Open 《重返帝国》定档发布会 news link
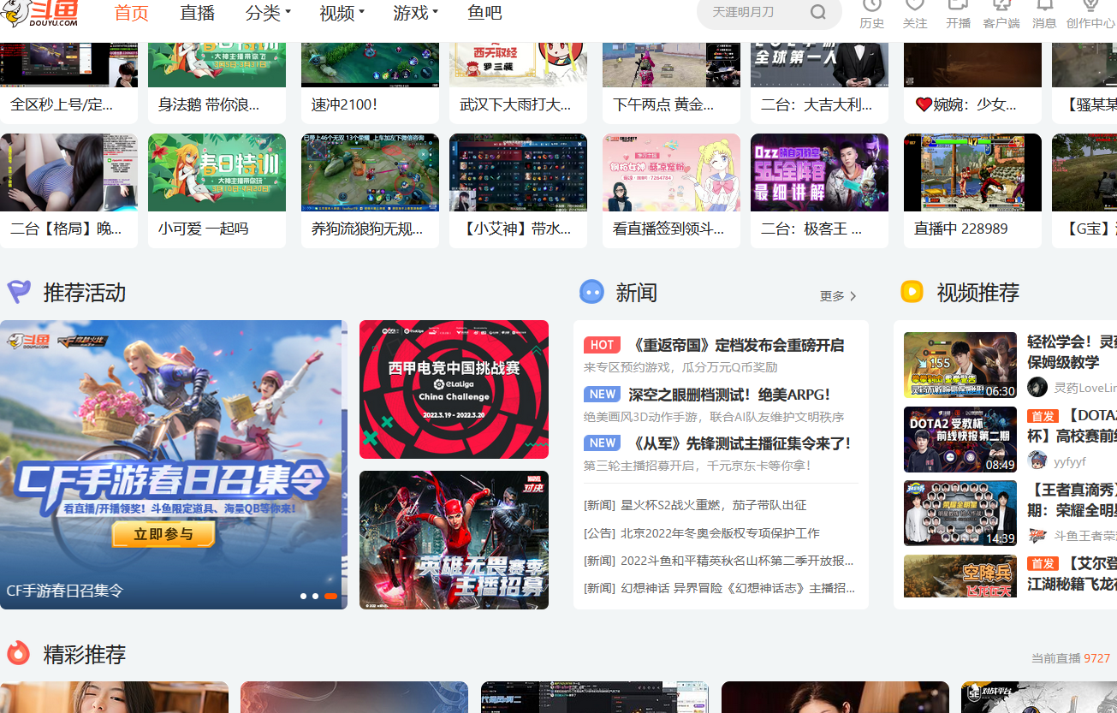This screenshot has width=1117, height=713. coord(737,345)
